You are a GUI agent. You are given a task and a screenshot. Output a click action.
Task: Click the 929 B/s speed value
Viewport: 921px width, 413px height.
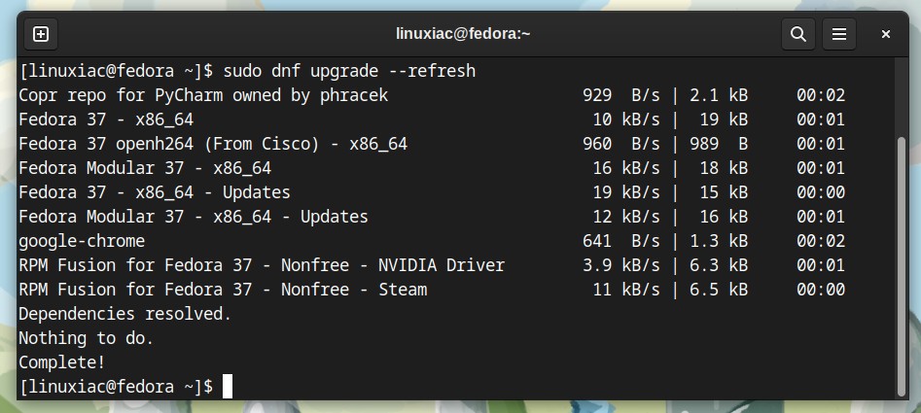pos(621,95)
